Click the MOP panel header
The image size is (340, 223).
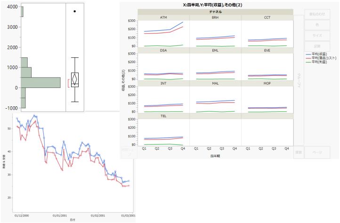[x=267, y=83]
